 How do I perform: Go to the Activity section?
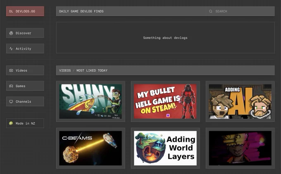coord(25,49)
